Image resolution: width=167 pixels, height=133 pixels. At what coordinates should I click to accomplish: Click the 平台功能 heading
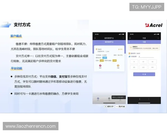point(16,68)
